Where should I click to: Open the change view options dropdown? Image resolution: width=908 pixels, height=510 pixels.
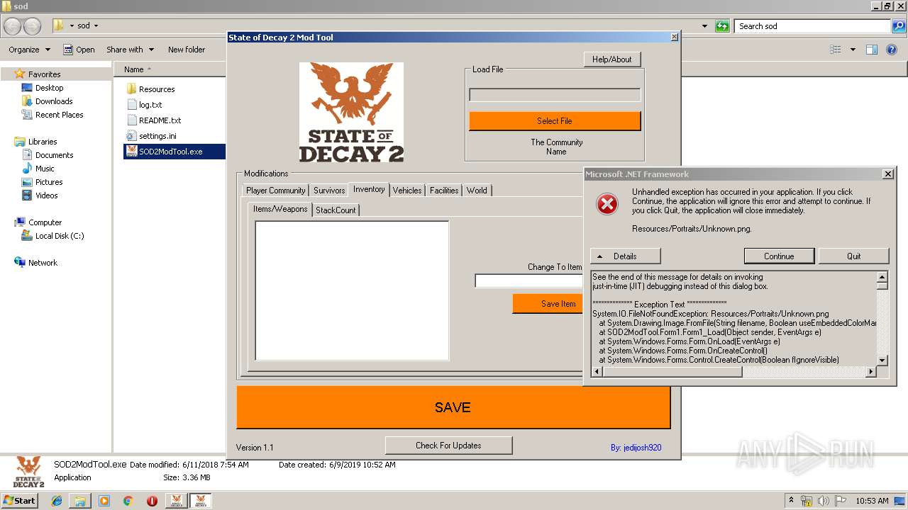pyautogui.click(x=853, y=50)
